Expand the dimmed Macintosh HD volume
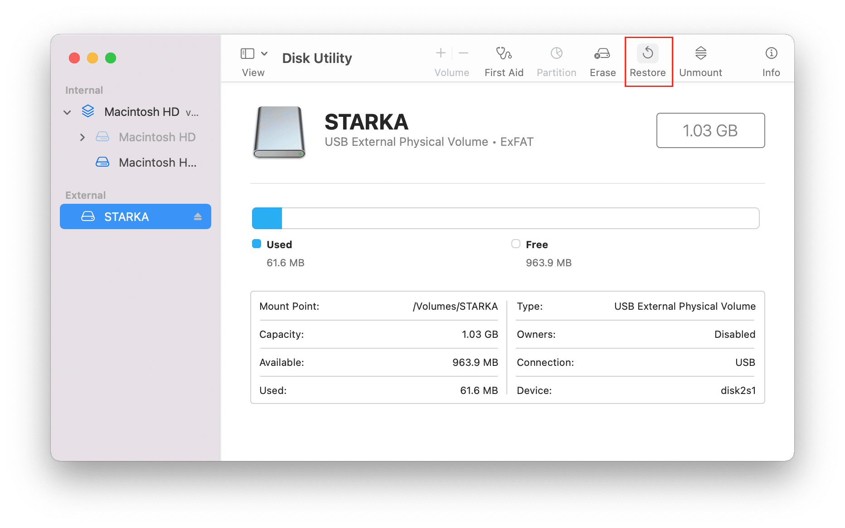This screenshot has height=528, width=845. point(82,137)
